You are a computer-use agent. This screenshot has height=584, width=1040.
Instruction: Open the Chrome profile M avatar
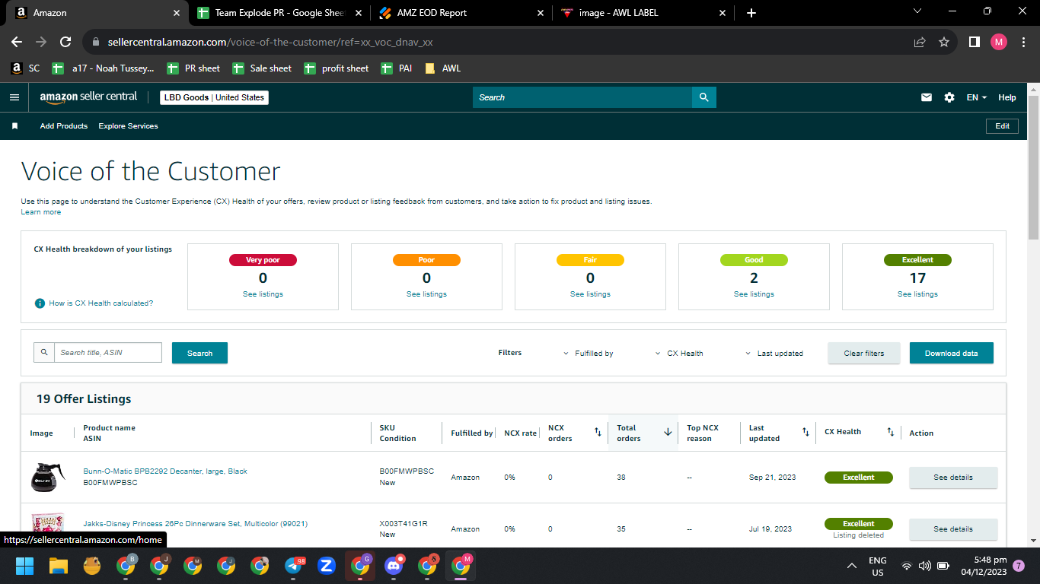click(999, 42)
